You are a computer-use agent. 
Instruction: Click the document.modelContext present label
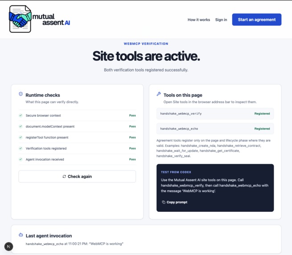[x=50, y=126]
